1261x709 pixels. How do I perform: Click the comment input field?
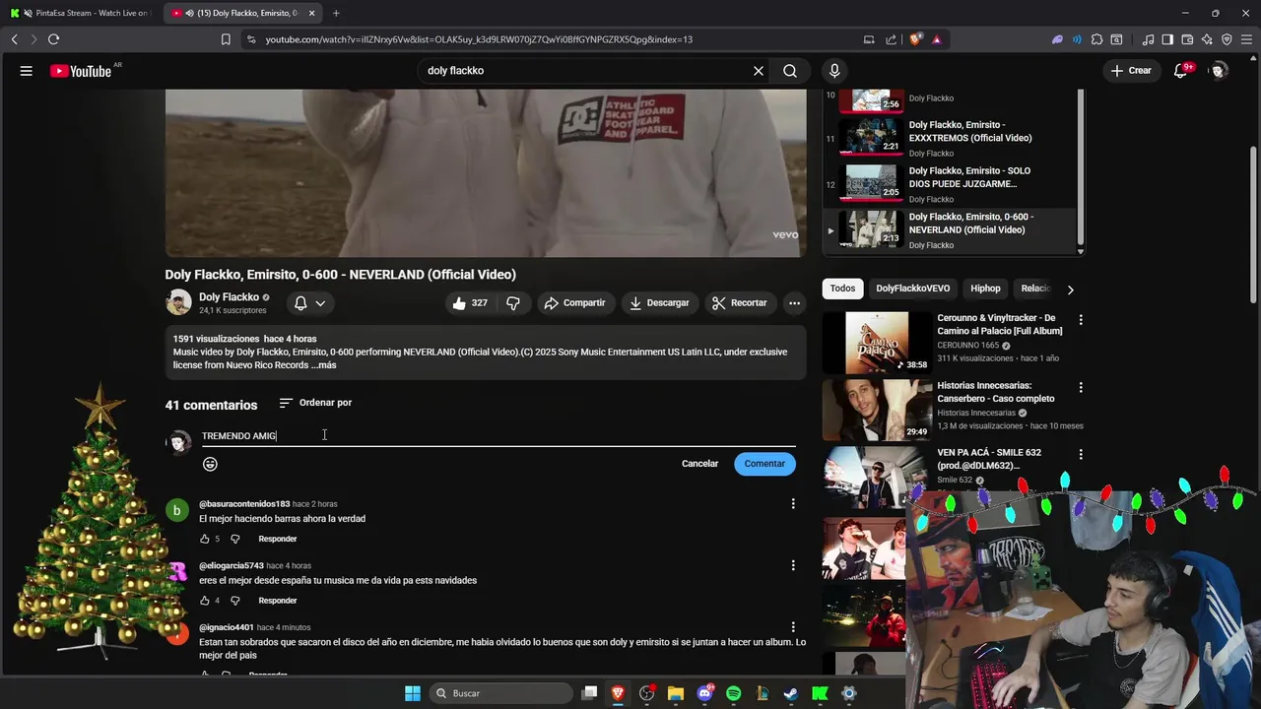[x=498, y=435]
